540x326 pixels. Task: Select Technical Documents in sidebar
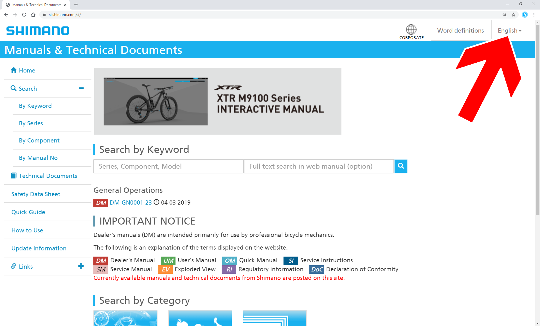point(48,176)
